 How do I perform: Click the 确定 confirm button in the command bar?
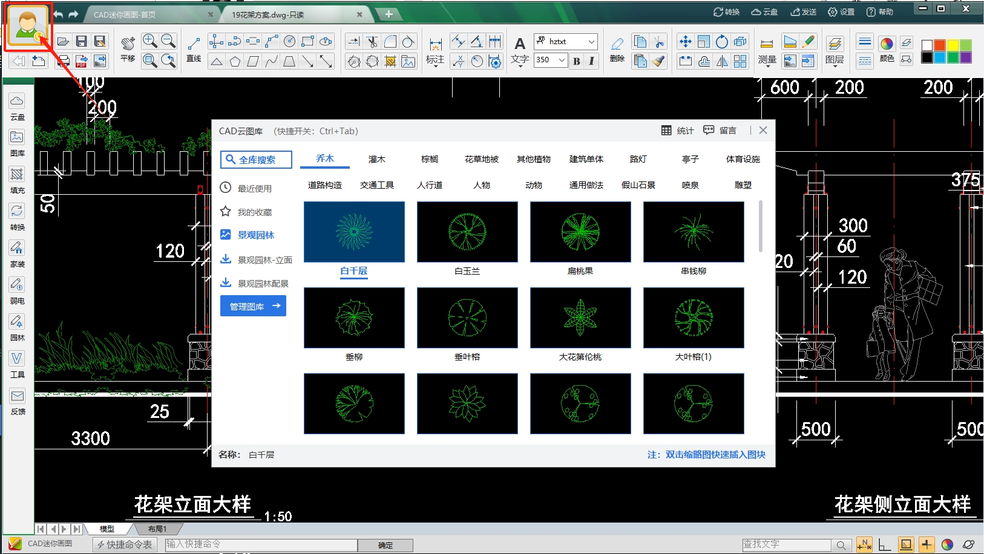[385, 545]
